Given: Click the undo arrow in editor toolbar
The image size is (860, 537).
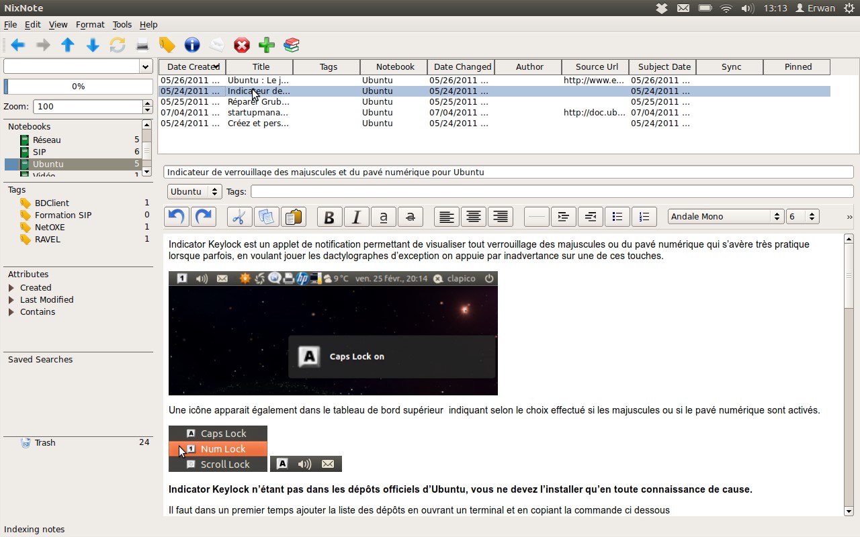Looking at the screenshot, I should click(x=177, y=217).
